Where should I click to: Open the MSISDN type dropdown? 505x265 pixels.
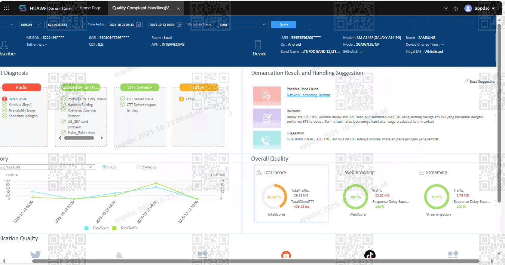[31, 24]
